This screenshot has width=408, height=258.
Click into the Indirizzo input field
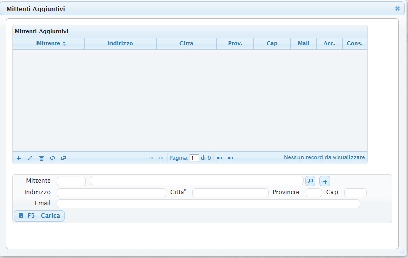point(112,193)
